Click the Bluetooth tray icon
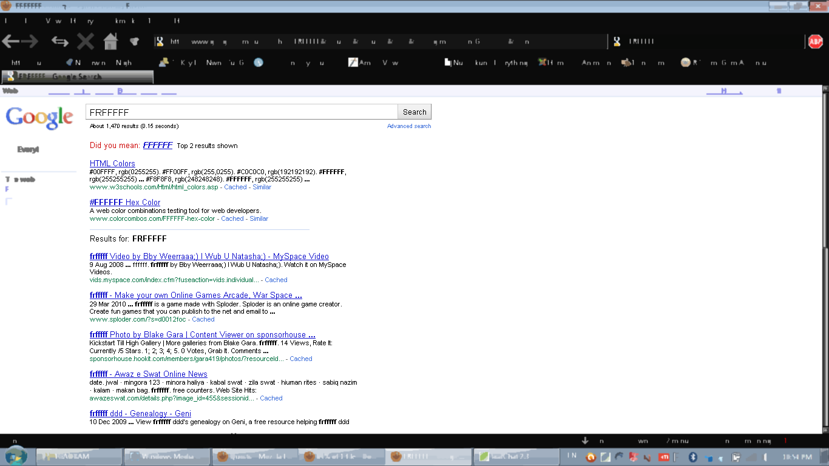Viewport: 829px width, 466px height. pyautogui.click(x=693, y=457)
